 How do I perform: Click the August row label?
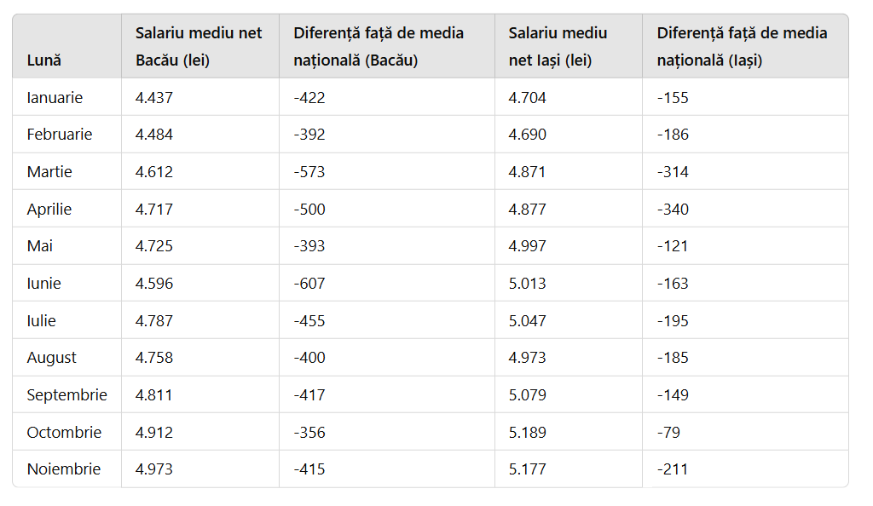tap(51, 358)
